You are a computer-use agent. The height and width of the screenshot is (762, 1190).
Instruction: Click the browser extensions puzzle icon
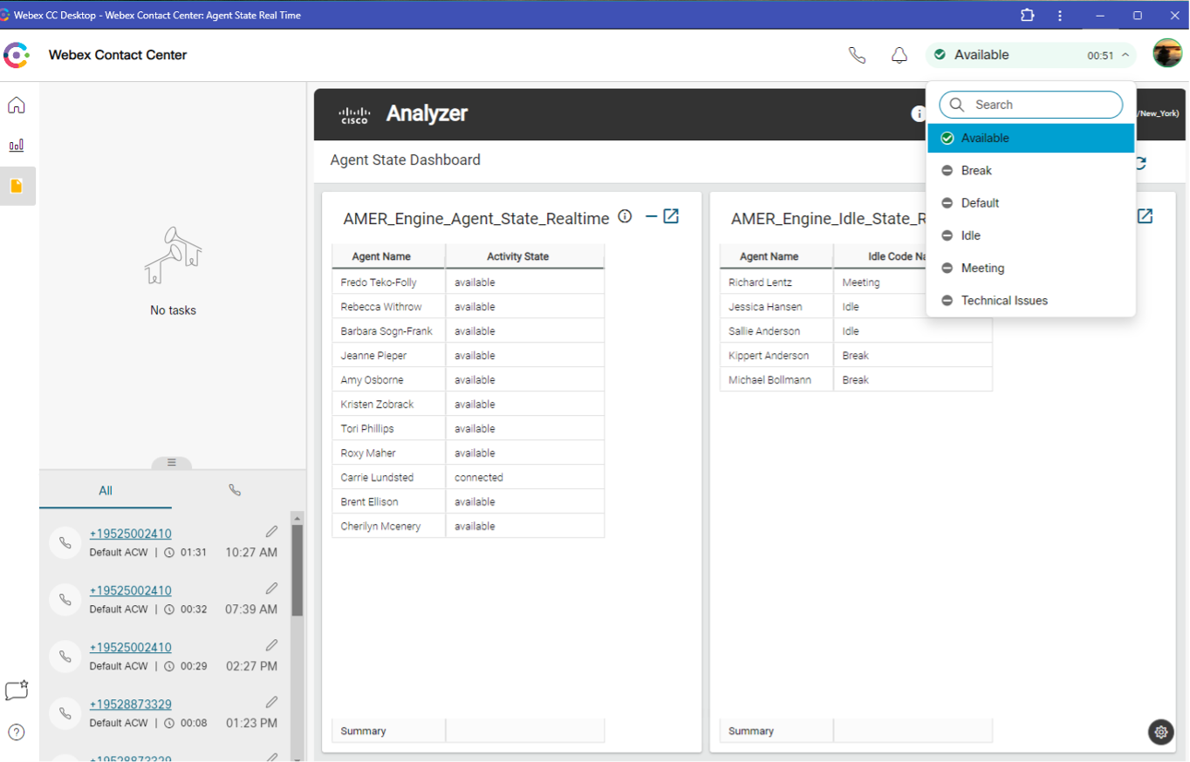pos(1027,15)
